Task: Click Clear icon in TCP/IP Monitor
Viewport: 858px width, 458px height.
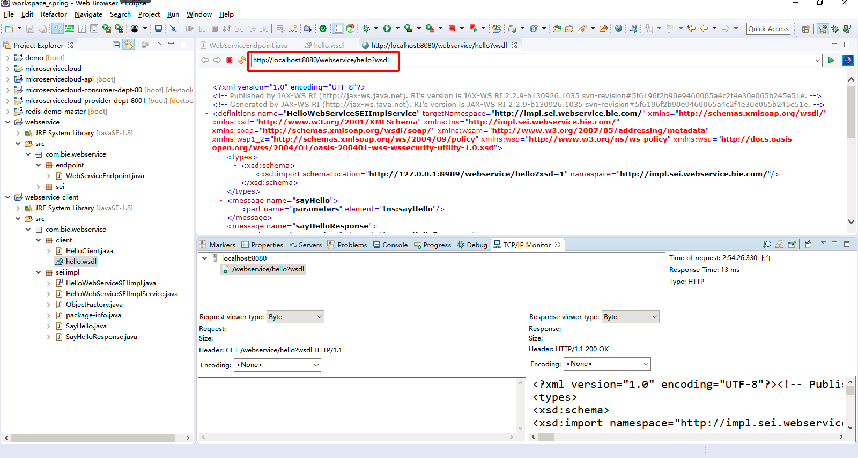Action: point(779,245)
